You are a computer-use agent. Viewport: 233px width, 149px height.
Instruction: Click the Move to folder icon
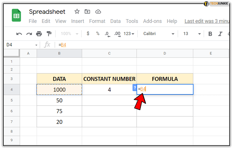(88, 12)
